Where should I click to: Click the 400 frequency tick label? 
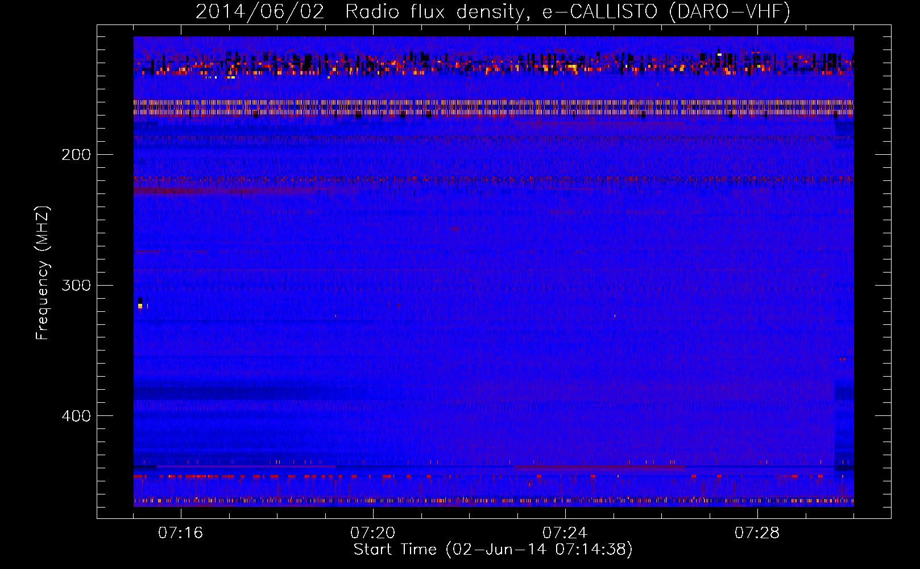pos(76,416)
